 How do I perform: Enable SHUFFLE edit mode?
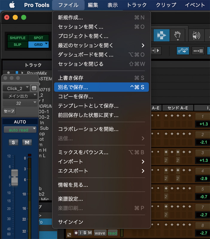pos(18,38)
